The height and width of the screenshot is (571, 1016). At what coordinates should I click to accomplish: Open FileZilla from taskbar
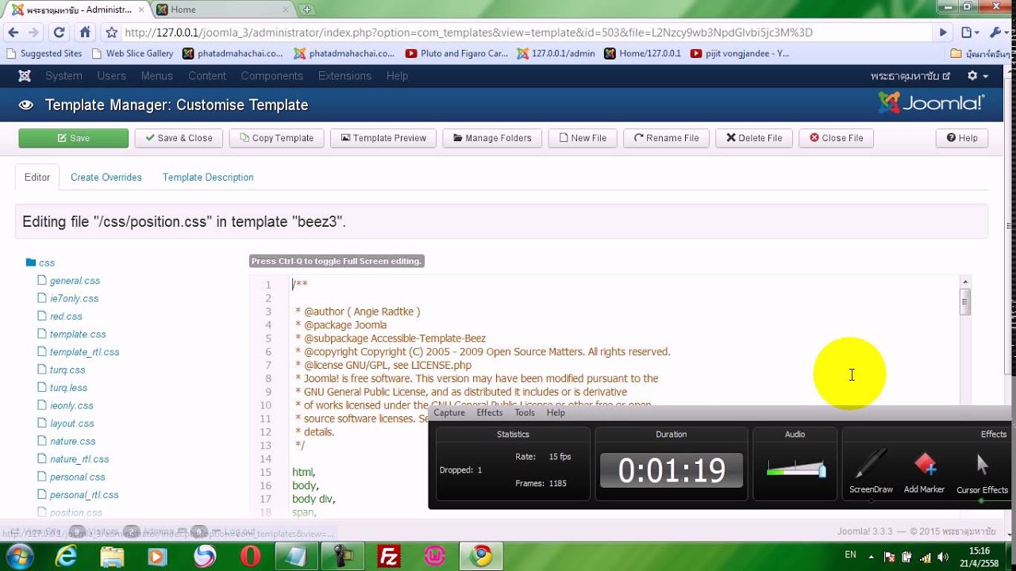(x=389, y=557)
